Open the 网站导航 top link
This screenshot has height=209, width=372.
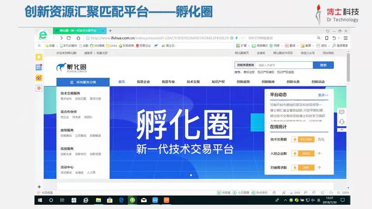328,53
